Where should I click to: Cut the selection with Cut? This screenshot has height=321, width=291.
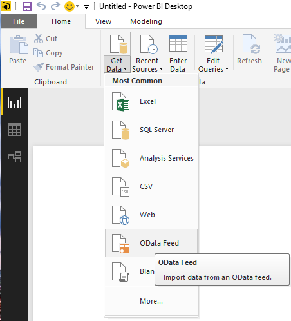46,39
